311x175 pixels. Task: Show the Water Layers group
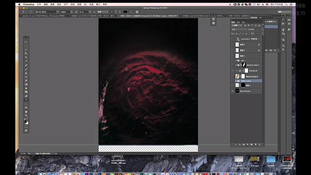click(233, 81)
